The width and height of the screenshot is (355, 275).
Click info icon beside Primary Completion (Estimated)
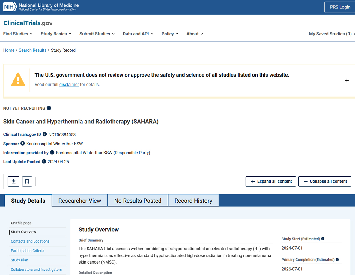[337, 260]
